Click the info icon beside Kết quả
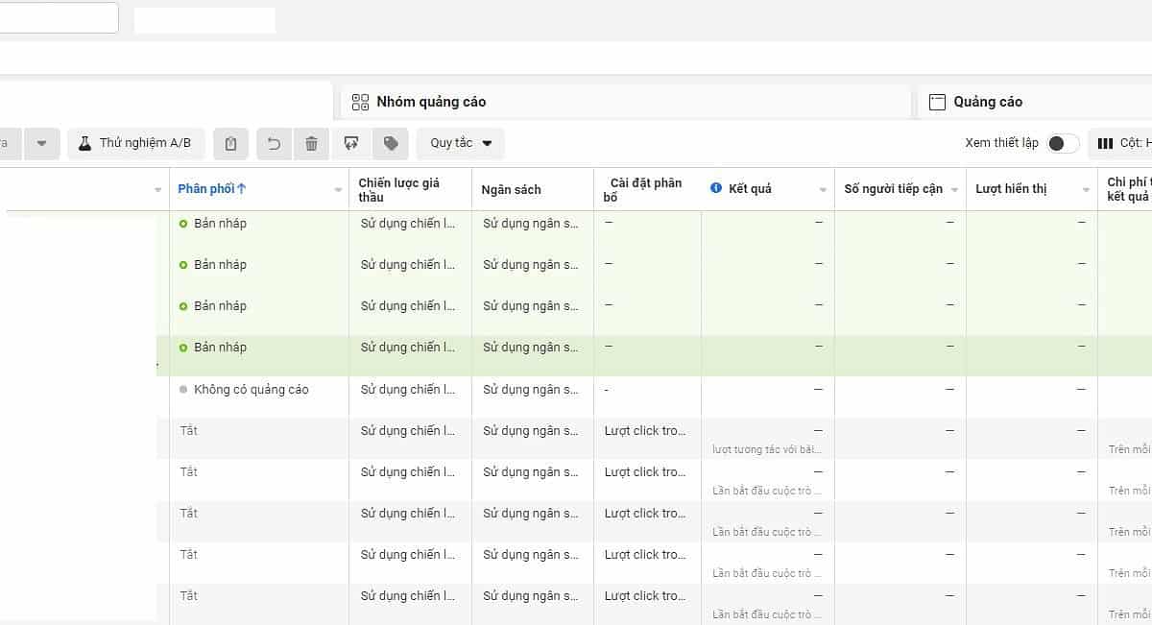Screen dimensions: 1152x625 tap(715, 189)
